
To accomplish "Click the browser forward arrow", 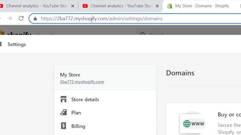I will coord(10,18).
